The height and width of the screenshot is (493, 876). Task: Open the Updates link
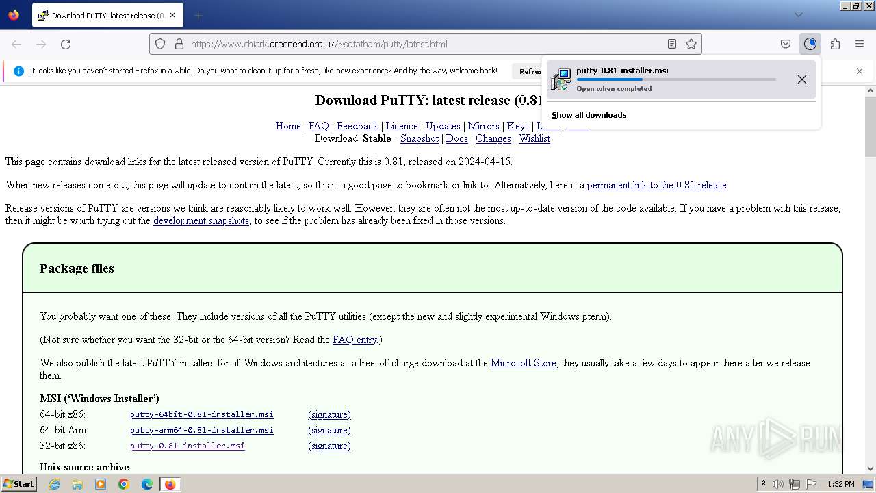[x=443, y=126]
